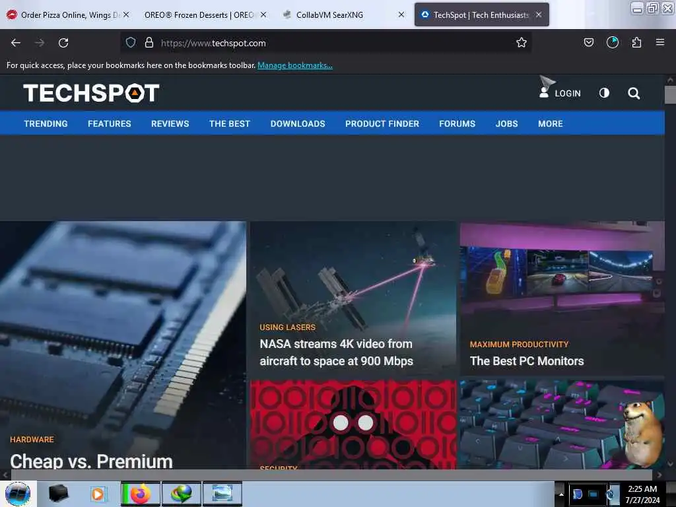This screenshot has height=507, width=676.
Task: Close the Order Pizza Online tab
Action: [126, 15]
